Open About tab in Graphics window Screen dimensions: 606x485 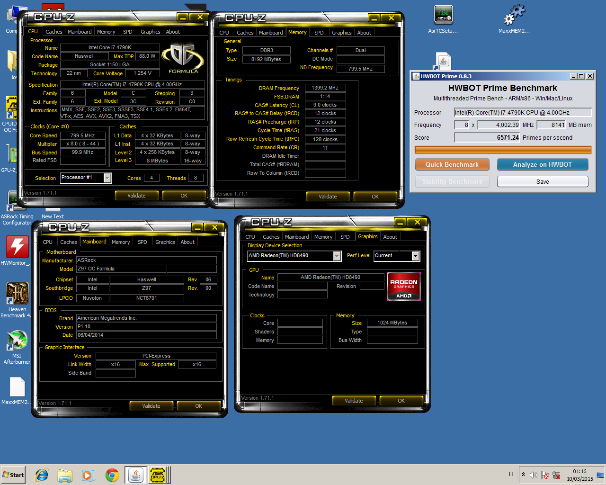pos(390,237)
